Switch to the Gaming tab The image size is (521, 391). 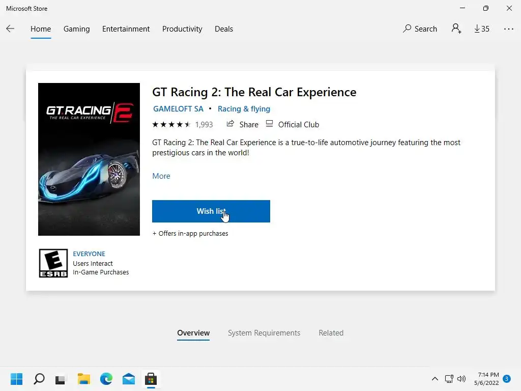[76, 29]
